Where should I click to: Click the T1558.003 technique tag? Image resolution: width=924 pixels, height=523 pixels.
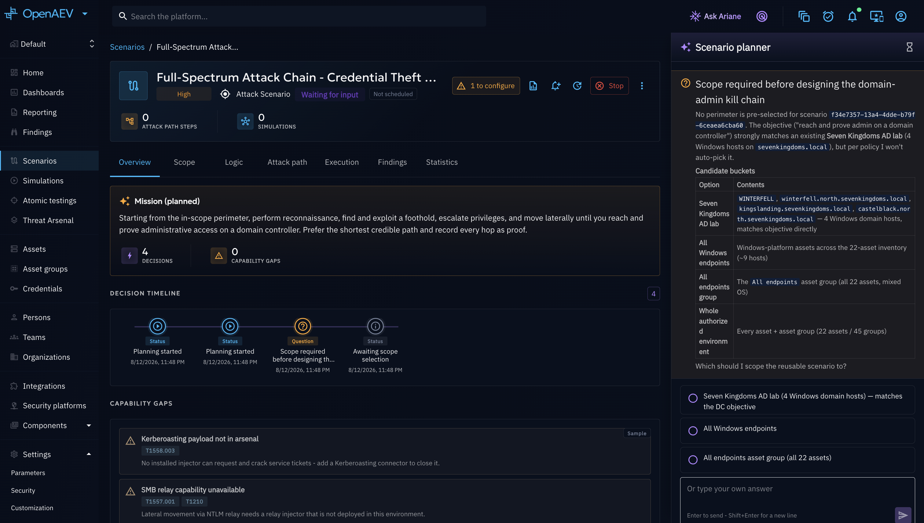[160, 450]
